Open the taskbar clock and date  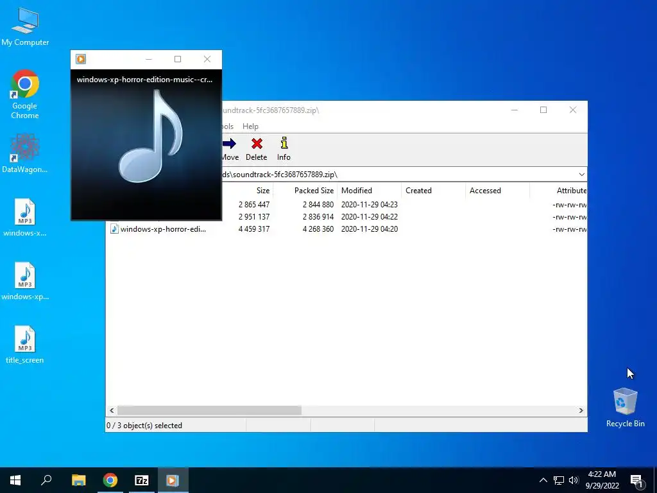(602, 480)
